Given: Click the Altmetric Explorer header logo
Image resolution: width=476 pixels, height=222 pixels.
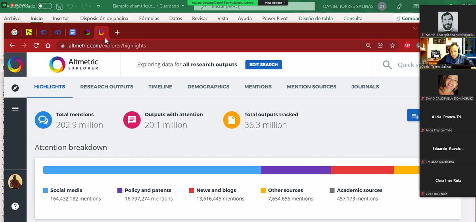Looking at the screenshot, I should click(x=74, y=64).
